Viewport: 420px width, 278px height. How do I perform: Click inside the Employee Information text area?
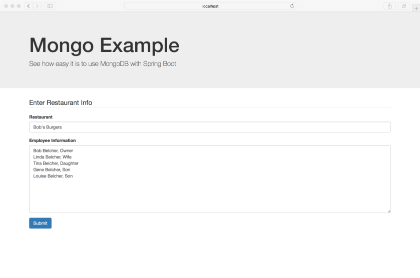(210, 195)
